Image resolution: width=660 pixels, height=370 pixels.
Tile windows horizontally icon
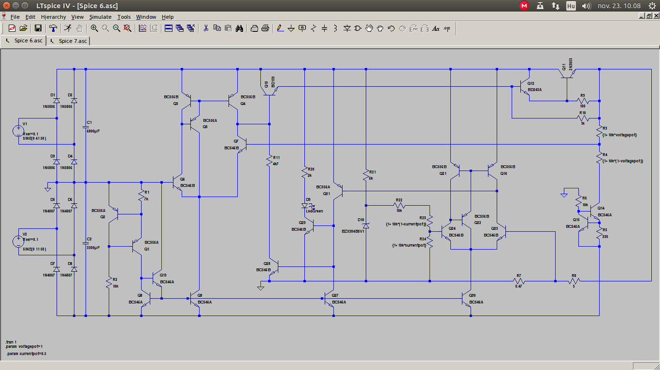click(x=169, y=28)
